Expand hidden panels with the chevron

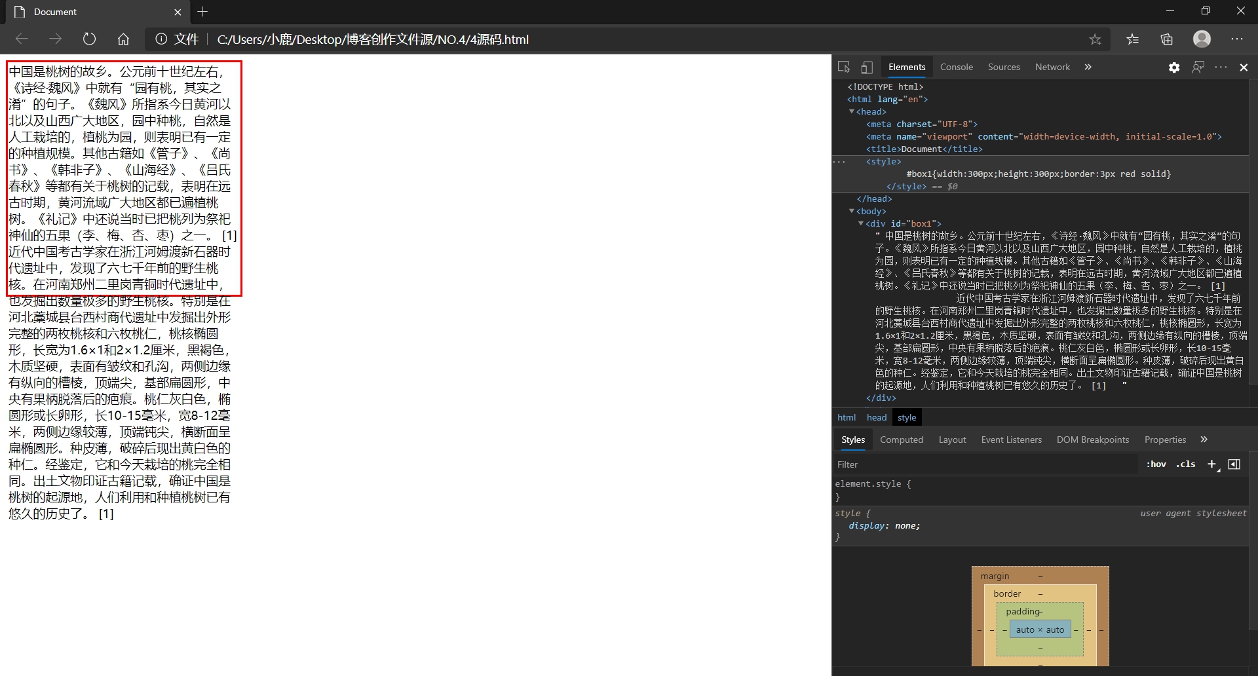(1088, 67)
